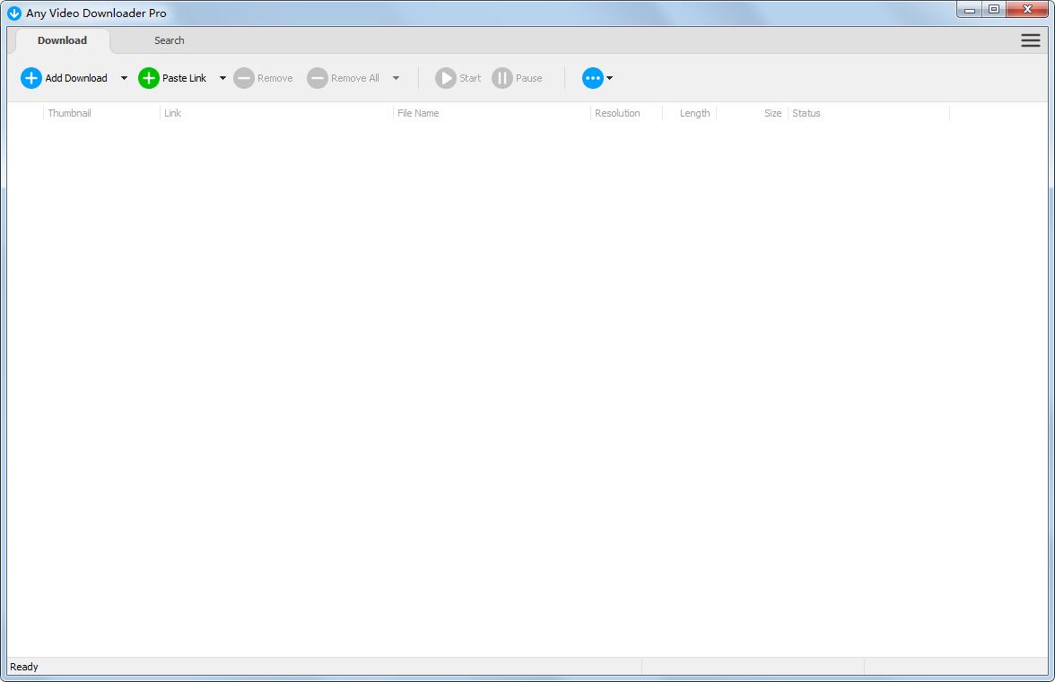
Task: Expand the Remove All dropdown arrow
Action: [396, 78]
